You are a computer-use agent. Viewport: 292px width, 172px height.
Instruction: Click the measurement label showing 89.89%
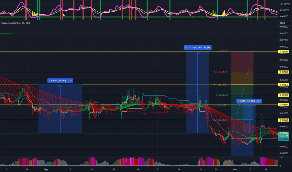[x=60, y=80]
